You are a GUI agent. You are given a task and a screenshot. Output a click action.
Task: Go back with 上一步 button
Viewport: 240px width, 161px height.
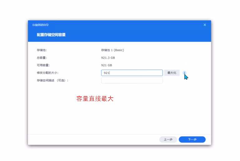point(168,139)
